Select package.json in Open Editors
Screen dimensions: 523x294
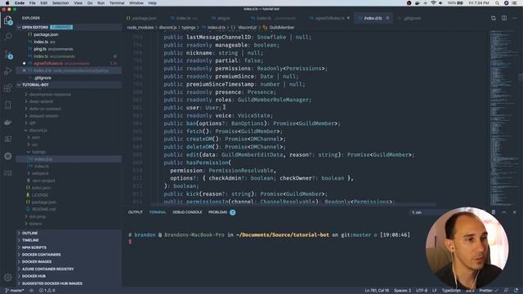tap(69, 34)
